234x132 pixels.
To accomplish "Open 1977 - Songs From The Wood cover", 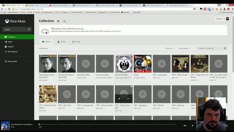I will (x=200, y=63).
